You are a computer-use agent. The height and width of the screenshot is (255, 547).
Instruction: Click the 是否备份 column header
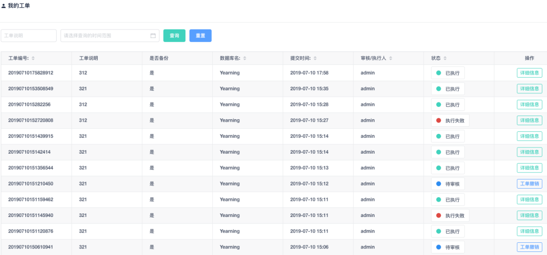tap(159, 58)
